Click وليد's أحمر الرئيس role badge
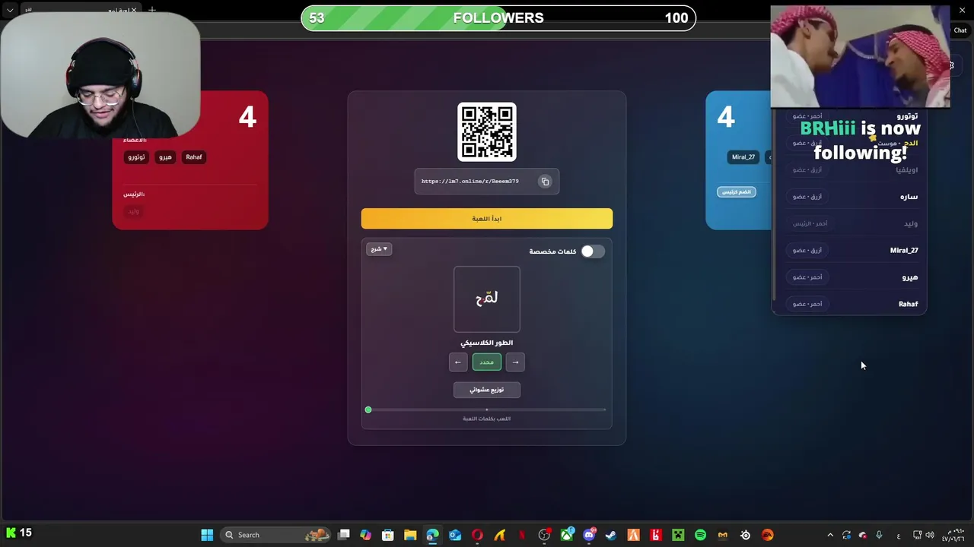Image resolution: width=974 pixels, height=547 pixels. pos(810,223)
